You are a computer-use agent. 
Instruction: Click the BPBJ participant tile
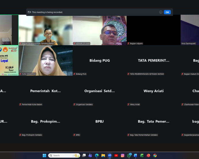(x=99, y=121)
